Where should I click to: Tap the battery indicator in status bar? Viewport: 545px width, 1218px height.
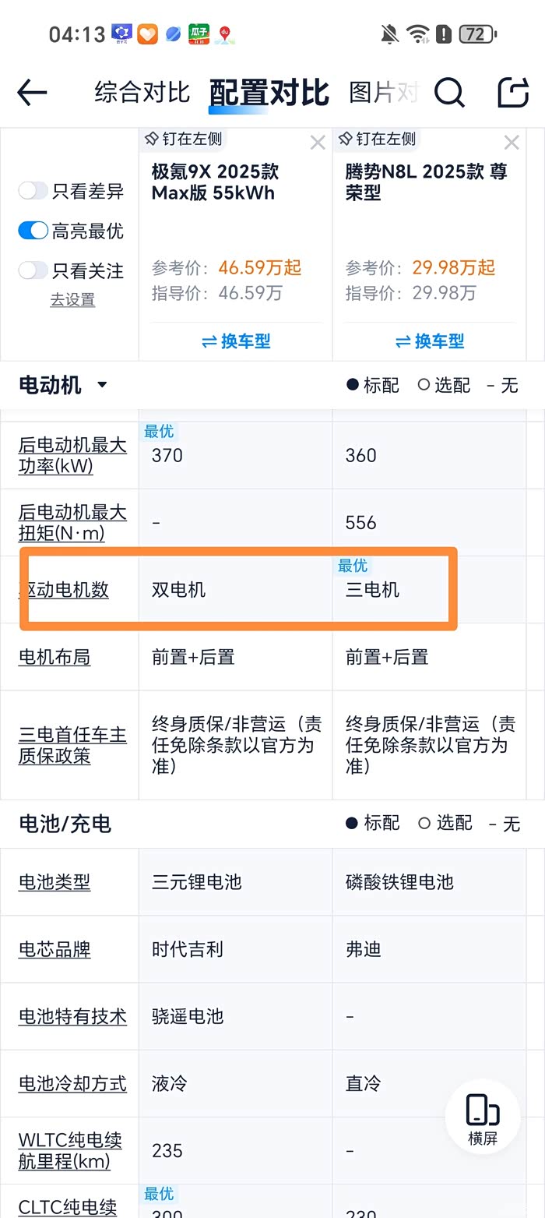pyautogui.click(x=476, y=34)
